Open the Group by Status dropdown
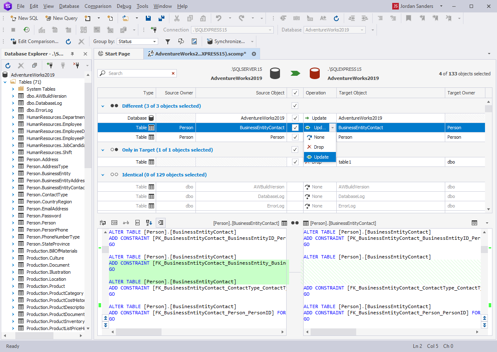The height and width of the screenshot is (352, 497). pos(138,41)
